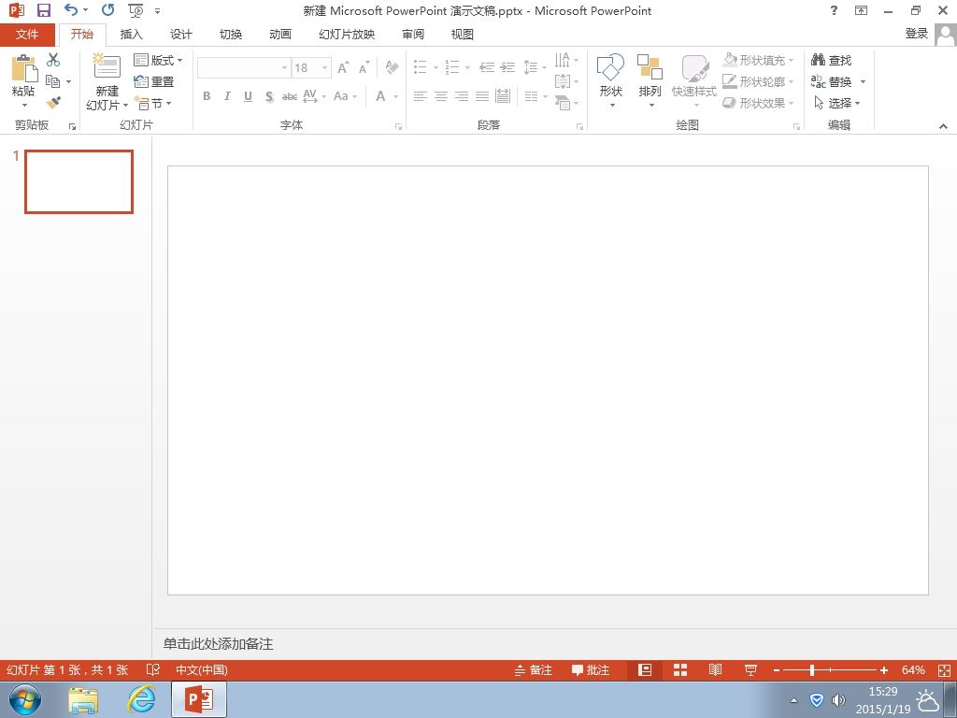Viewport: 957px width, 718px height.
Task: Select slide 1 thumbnail
Action: point(79,182)
